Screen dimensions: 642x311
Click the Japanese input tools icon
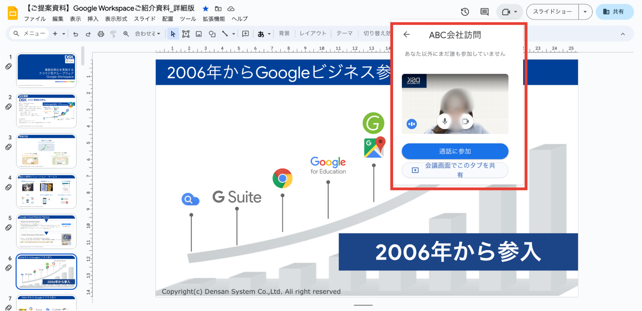point(261,34)
